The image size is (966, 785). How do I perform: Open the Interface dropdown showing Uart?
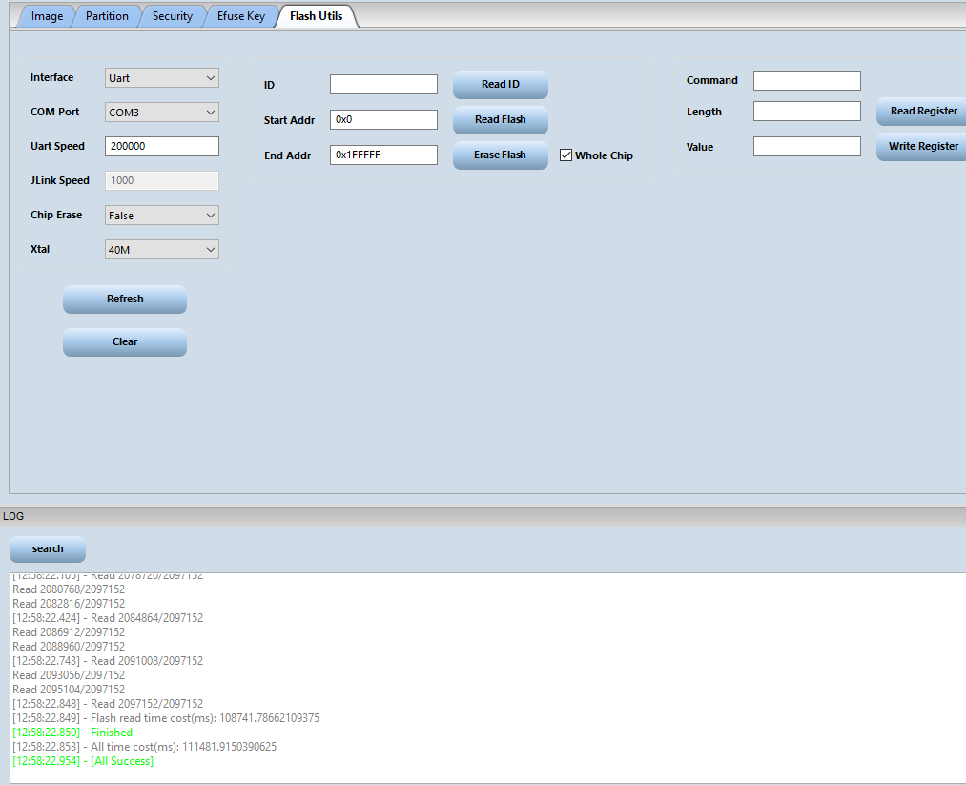(162, 77)
